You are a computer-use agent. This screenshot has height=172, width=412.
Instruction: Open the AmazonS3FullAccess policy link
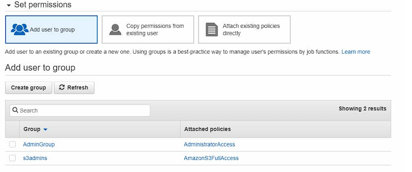pos(211,158)
